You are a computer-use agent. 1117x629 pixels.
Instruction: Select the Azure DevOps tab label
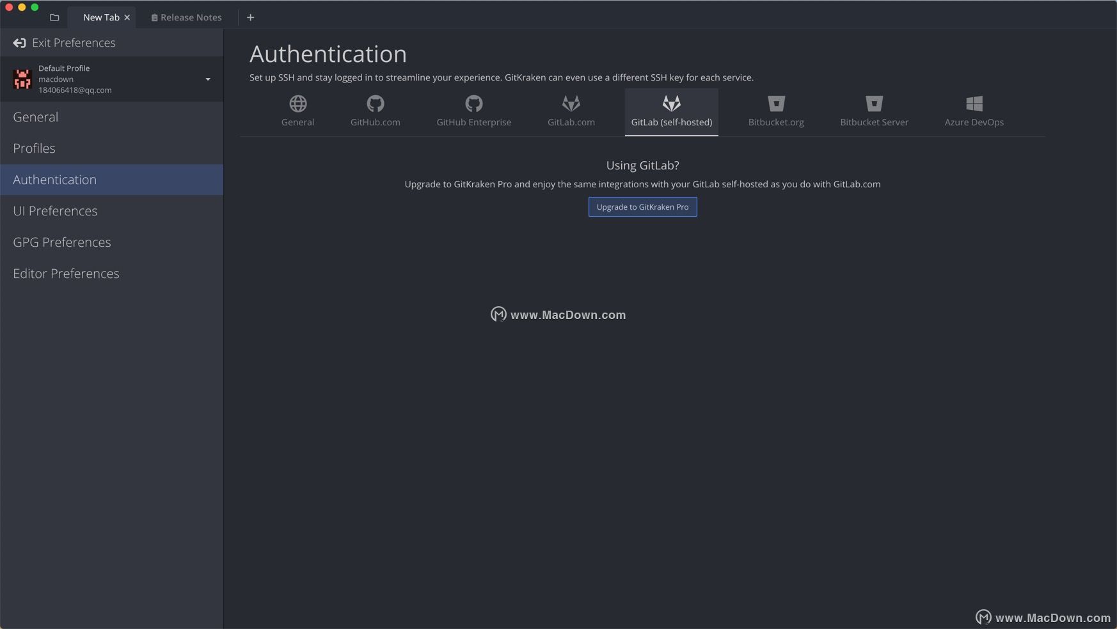tap(974, 122)
